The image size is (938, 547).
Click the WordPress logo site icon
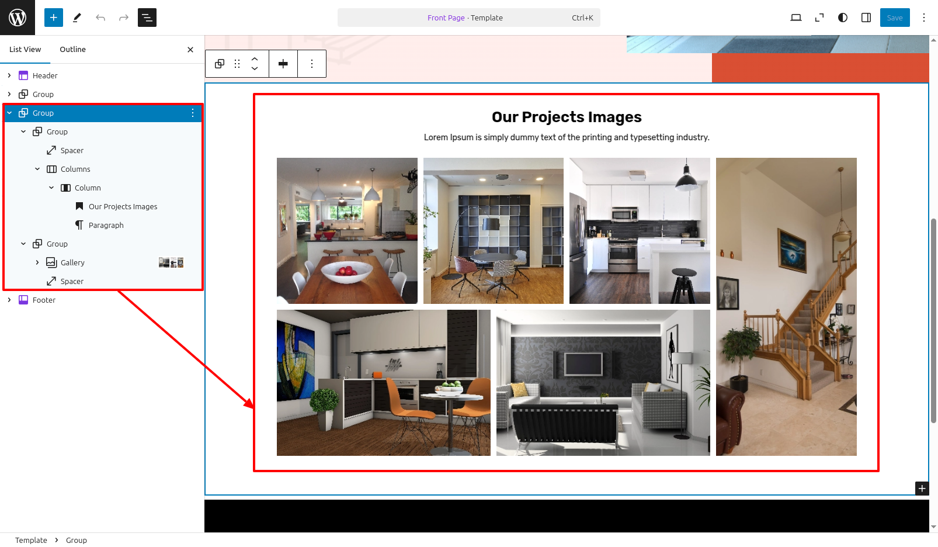(18, 18)
